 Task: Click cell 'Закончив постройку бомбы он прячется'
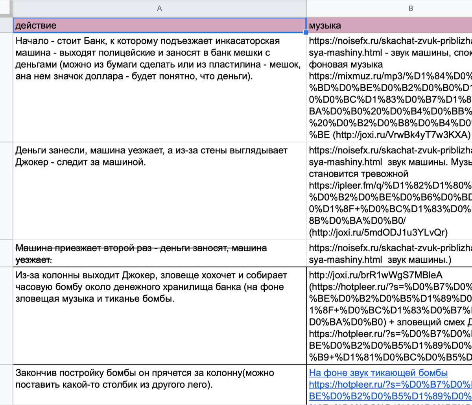pos(160,385)
